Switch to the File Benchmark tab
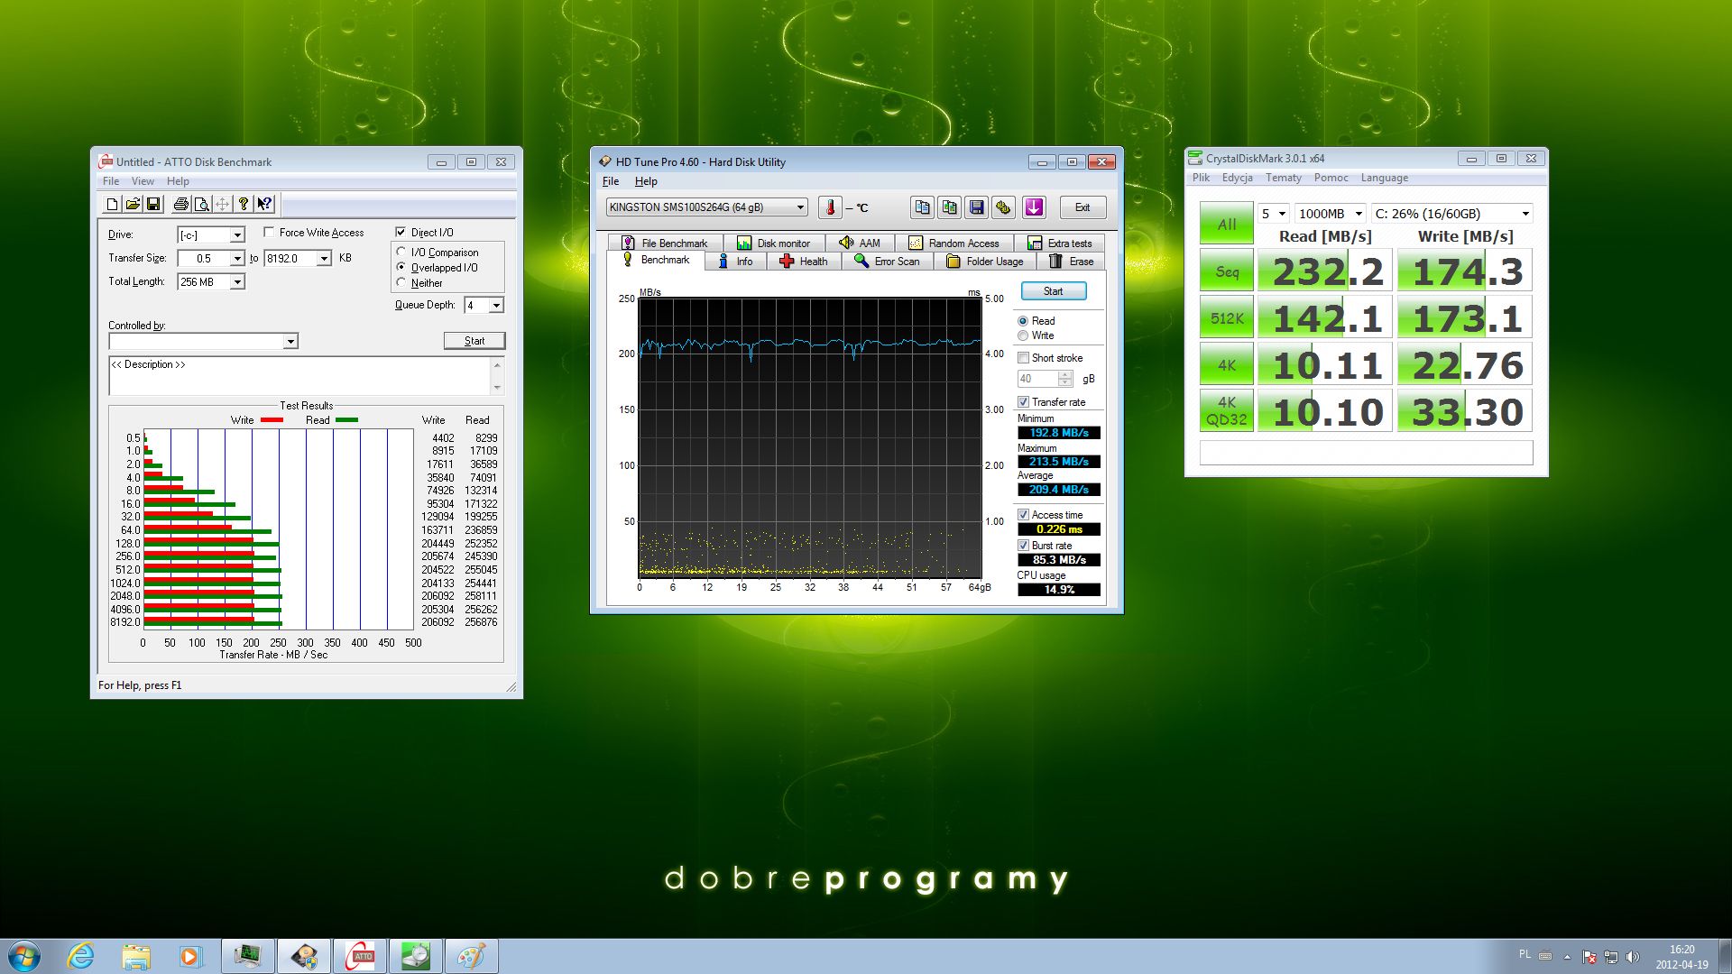This screenshot has width=1732, height=974. (666, 243)
